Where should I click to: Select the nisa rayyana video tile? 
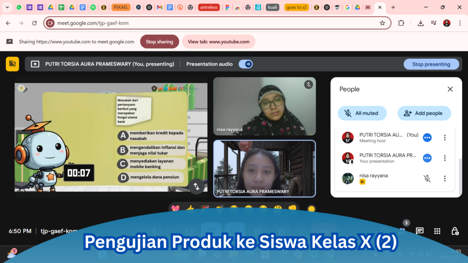264,106
